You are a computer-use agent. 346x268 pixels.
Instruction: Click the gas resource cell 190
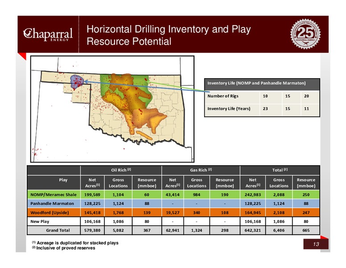pos(225,195)
